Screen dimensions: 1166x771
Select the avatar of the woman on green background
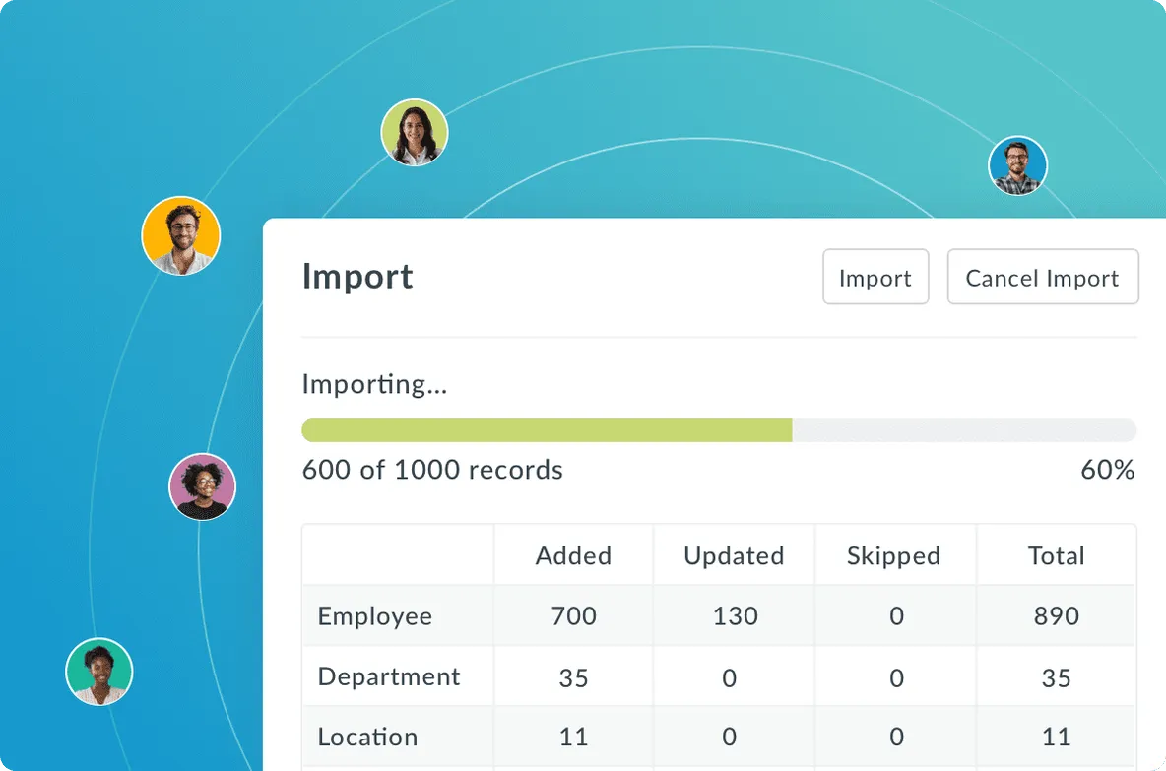click(x=415, y=132)
